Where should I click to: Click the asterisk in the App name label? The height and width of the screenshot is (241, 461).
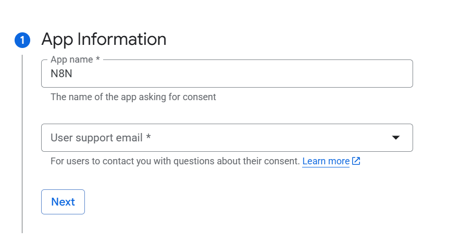pyautogui.click(x=98, y=60)
